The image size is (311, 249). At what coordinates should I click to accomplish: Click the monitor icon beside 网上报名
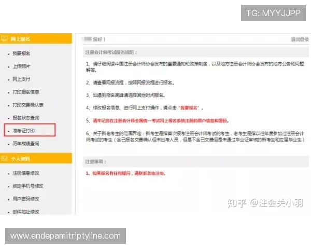(x=4, y=38)
